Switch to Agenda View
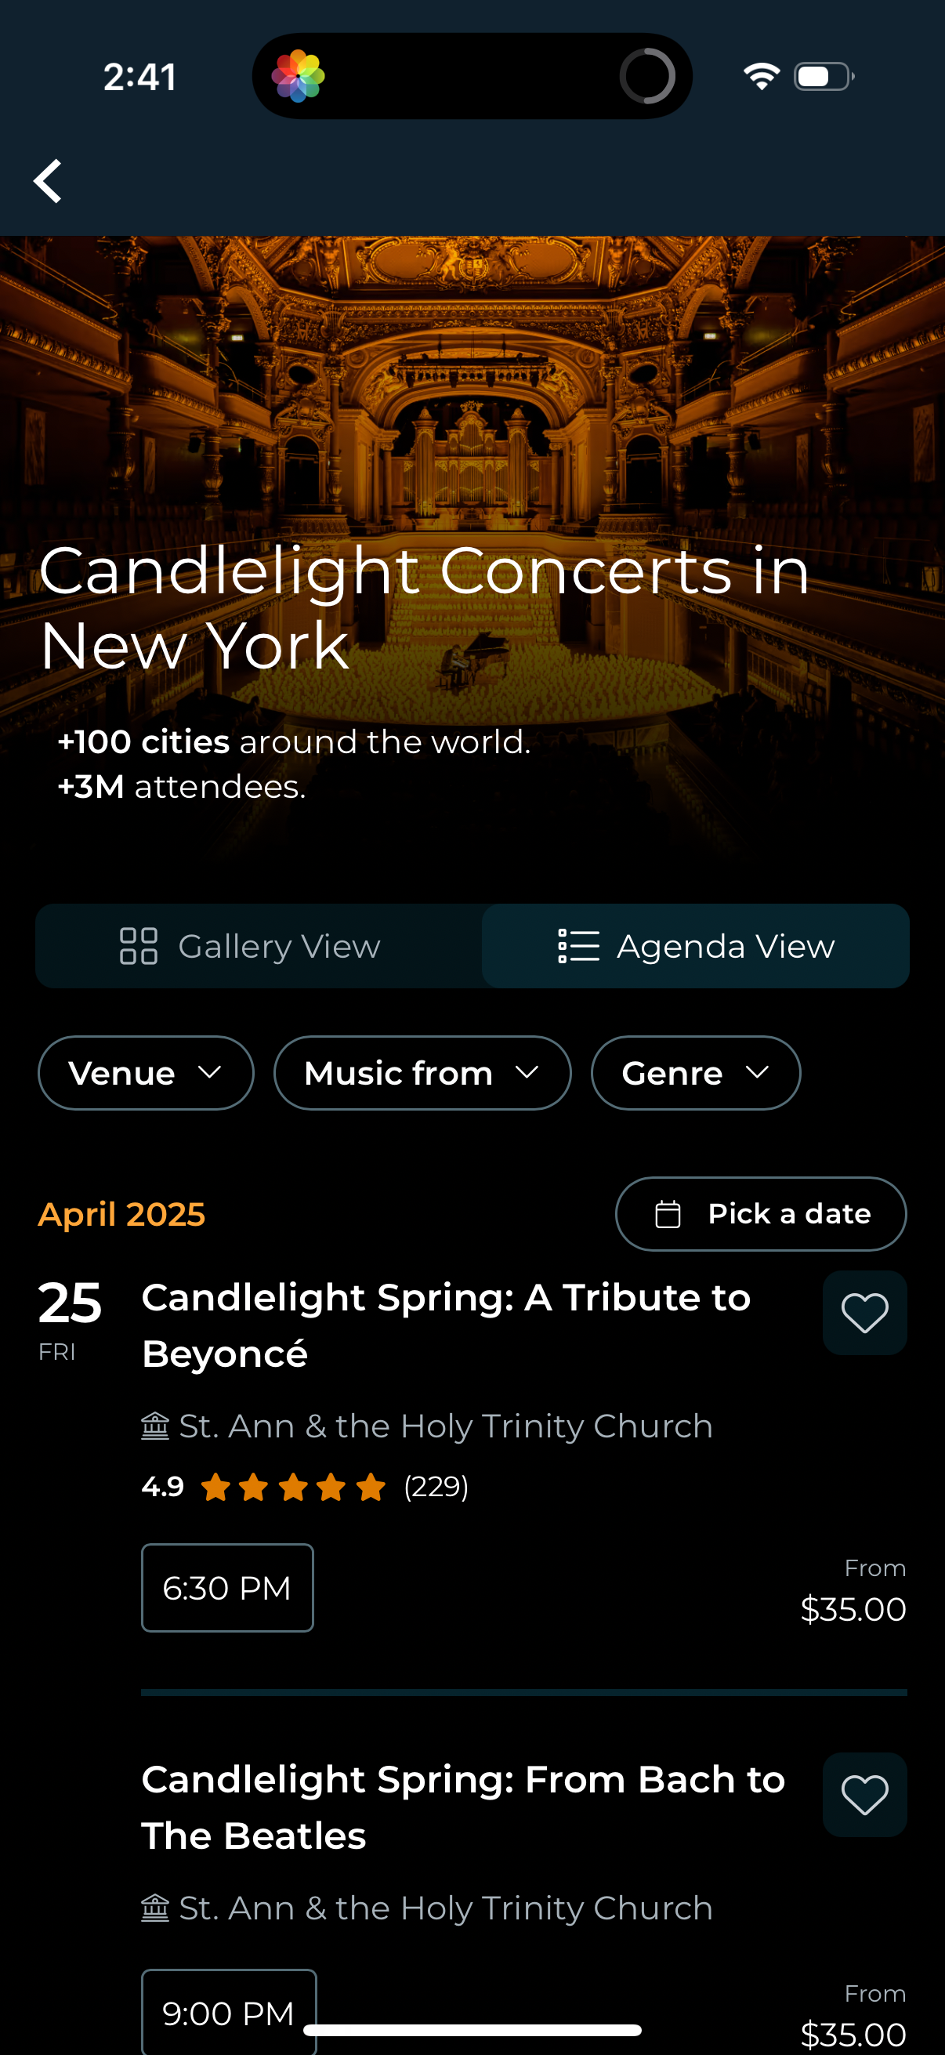This screenshot has height=2055, width=945. coord(695,946)
